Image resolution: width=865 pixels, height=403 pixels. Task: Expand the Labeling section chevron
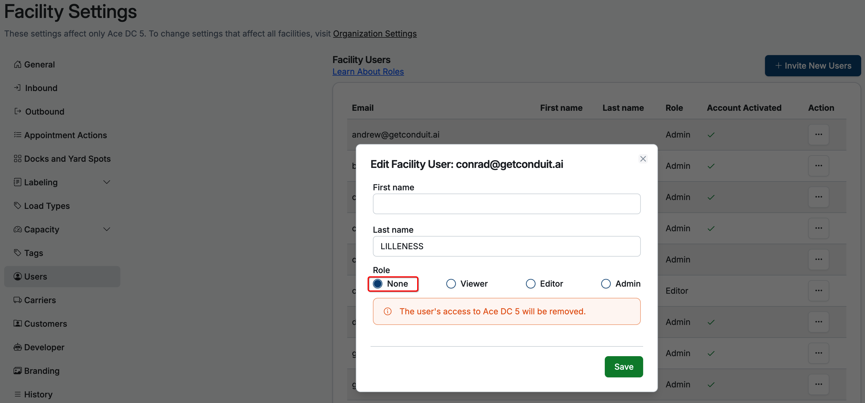coord(107,182)
